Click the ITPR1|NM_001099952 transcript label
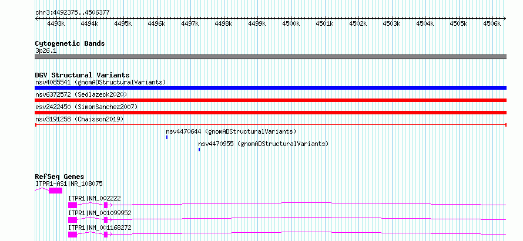Screen dimensions: 523x241 [100, 213]
